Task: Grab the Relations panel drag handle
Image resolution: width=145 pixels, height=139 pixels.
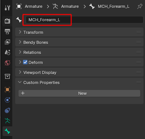Action: pos(139,52)
